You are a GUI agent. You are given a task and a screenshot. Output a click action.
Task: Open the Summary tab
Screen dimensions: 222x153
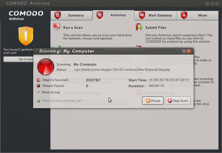point(72,15)
